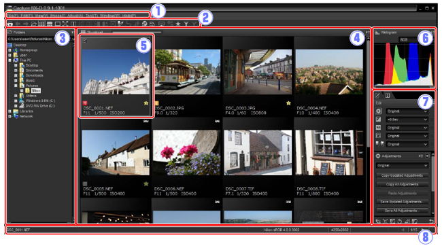Expand the Documents folder node

point(16,71)
